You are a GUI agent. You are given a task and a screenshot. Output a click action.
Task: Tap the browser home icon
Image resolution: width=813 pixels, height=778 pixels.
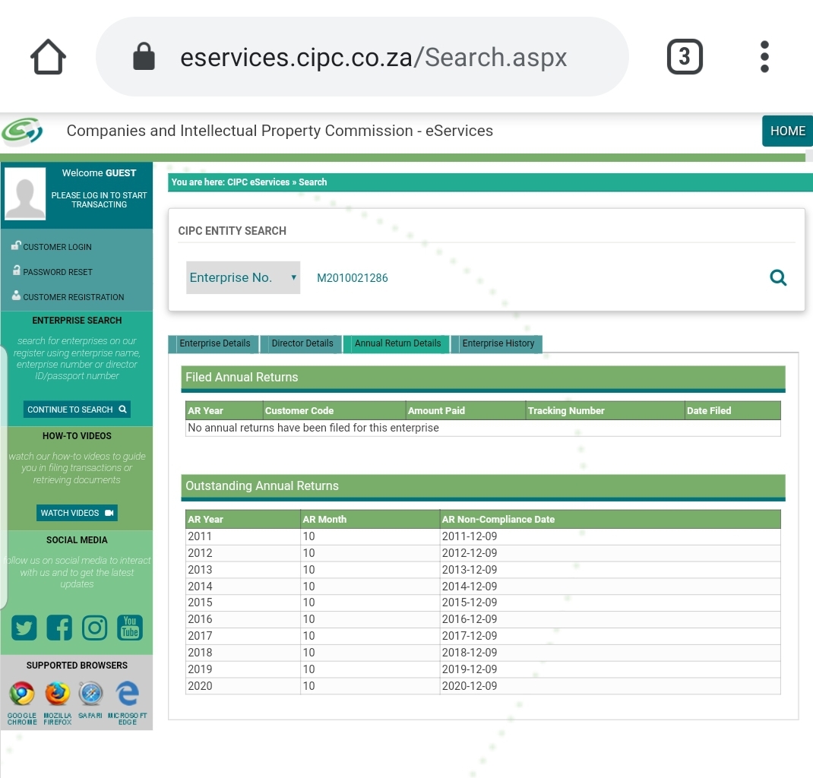click(x=48, y=58)
